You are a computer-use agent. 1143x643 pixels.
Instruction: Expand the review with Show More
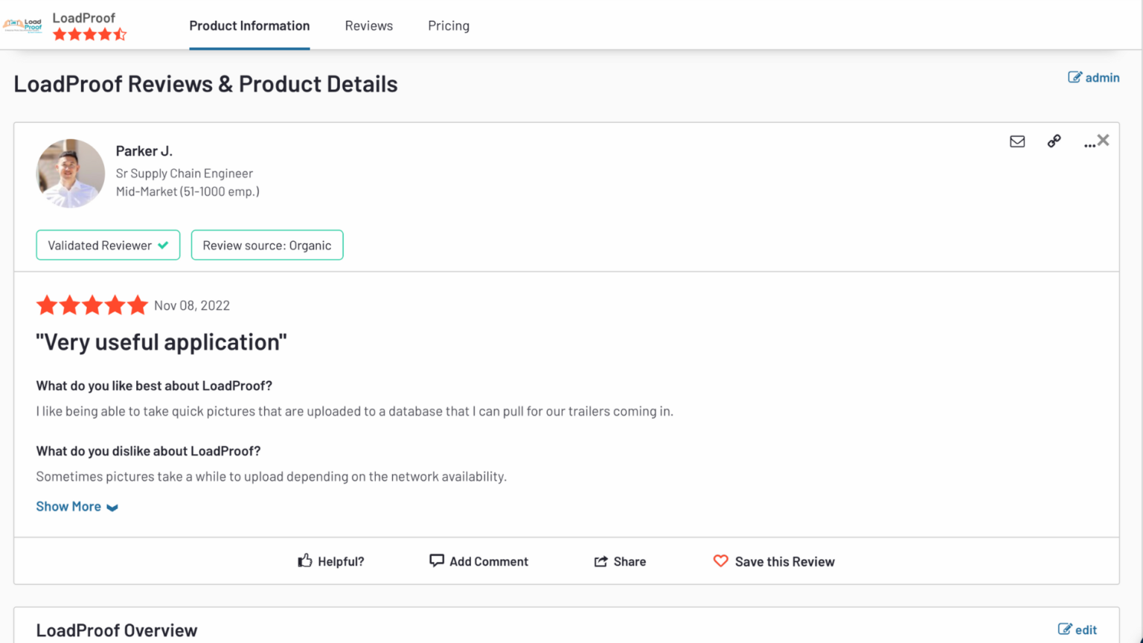[77, 506]
